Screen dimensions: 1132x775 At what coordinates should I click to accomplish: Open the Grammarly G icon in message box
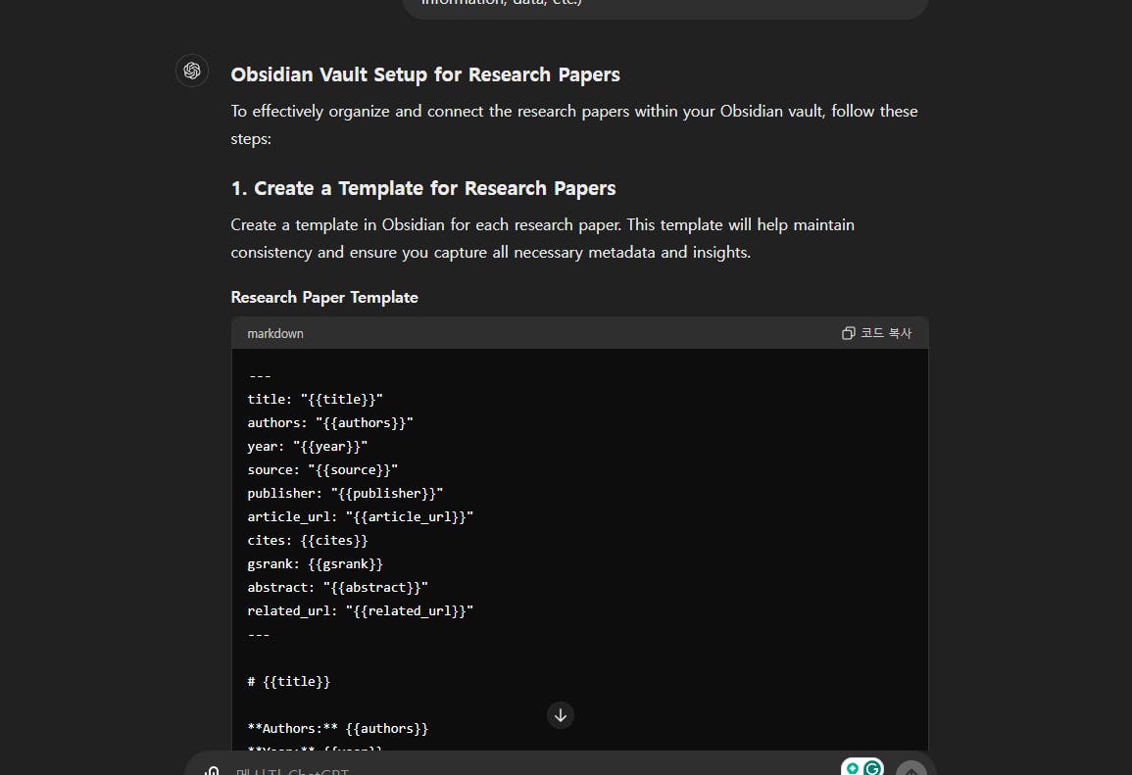click(872, 768)
